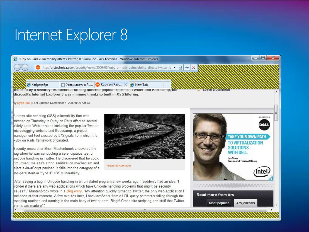Minimize the Internet Explorer window
The image size is (309, 232).
pyautogui.click(x=256, y=58)
